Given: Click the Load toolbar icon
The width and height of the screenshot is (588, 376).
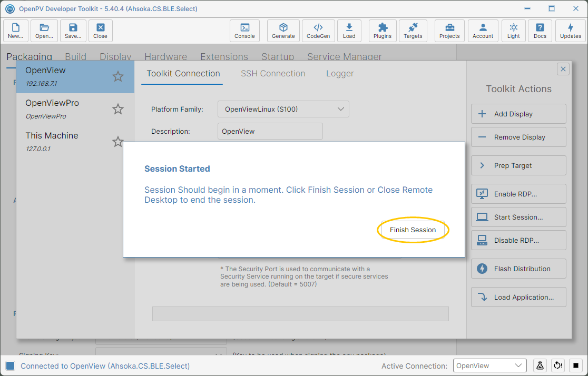Looking at the screenshot, I should click(x=349, y=31).
